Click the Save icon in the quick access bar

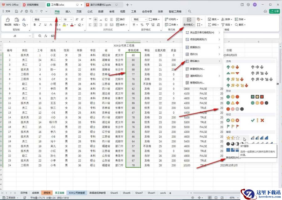pyautogui.click(x=16, y=11)
